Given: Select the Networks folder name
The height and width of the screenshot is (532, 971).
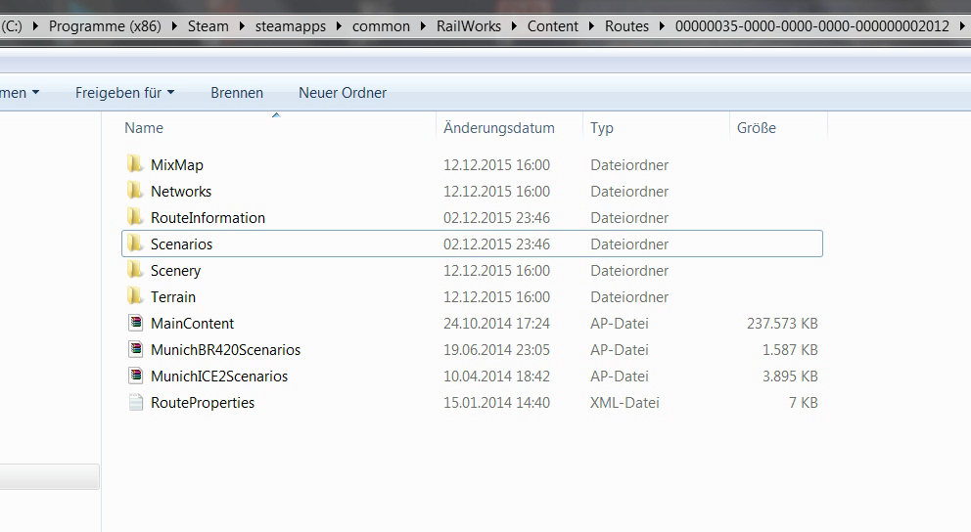Looking at the screenshot, I should pos(181,192).
